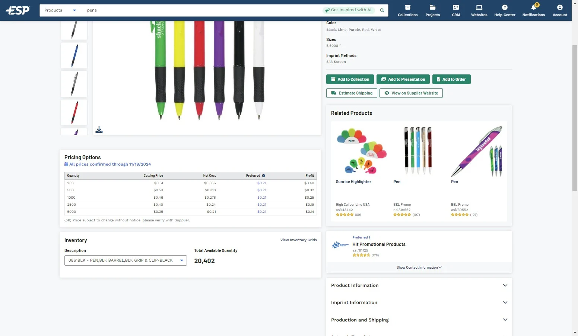Open the multicolor BEL Promo pens image
578x336 pixels.
[418, 151]
